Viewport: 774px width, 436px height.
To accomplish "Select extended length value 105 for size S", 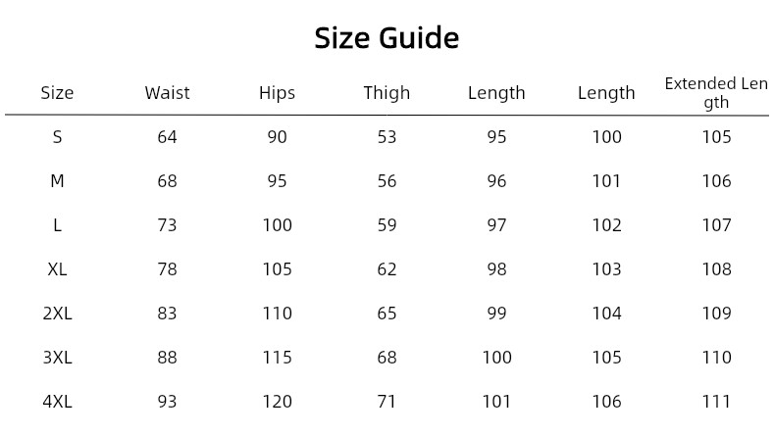I will coord(716,137).
